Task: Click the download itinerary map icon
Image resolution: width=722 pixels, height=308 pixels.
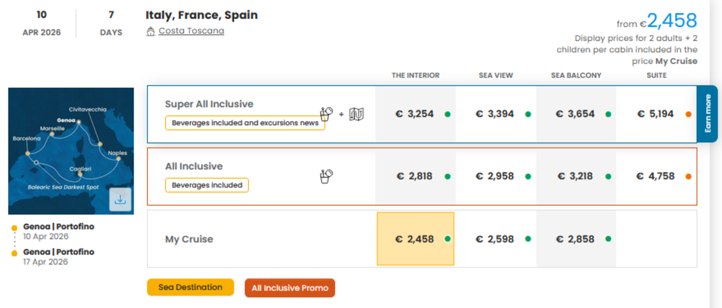Action: pos(120,199)
